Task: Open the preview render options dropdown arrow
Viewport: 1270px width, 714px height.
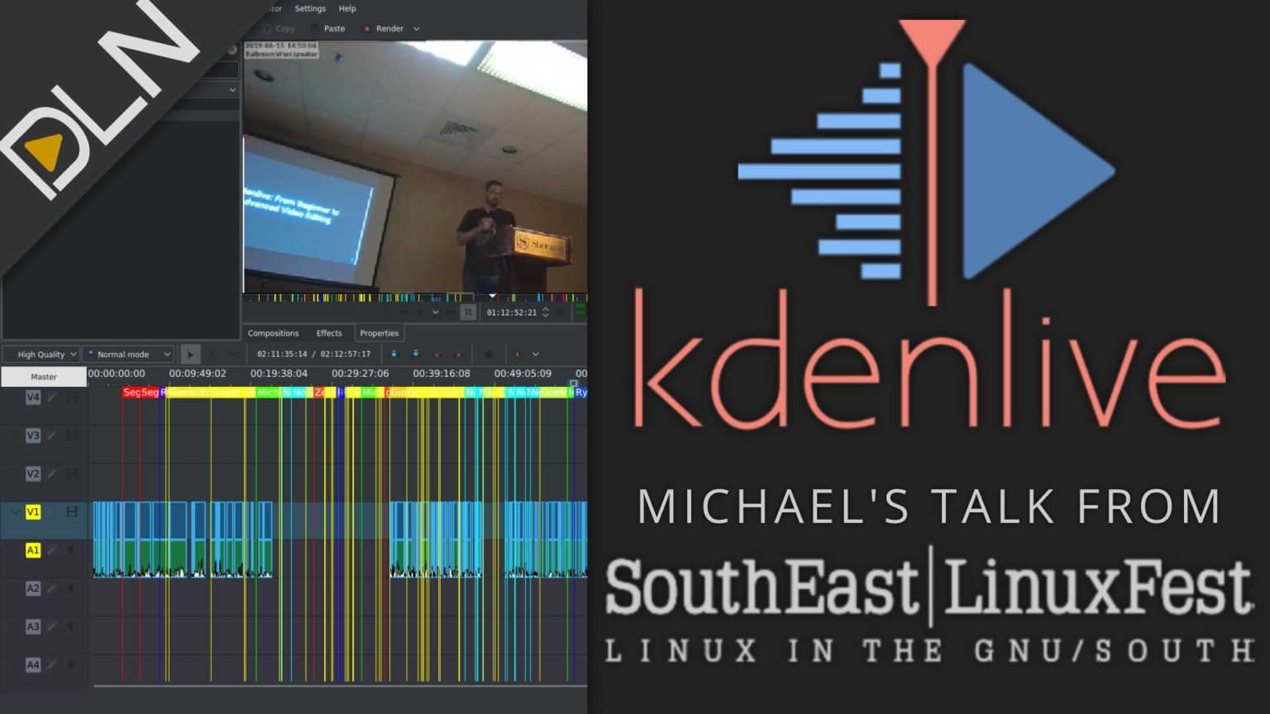Action: [536, 355]
